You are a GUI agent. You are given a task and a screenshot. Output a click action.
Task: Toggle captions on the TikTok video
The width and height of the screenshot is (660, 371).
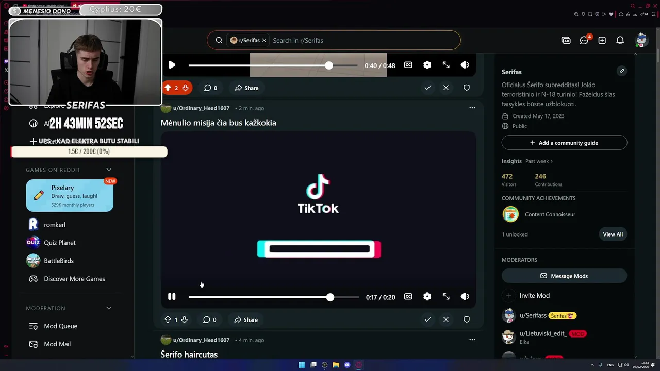click(408, 297)
